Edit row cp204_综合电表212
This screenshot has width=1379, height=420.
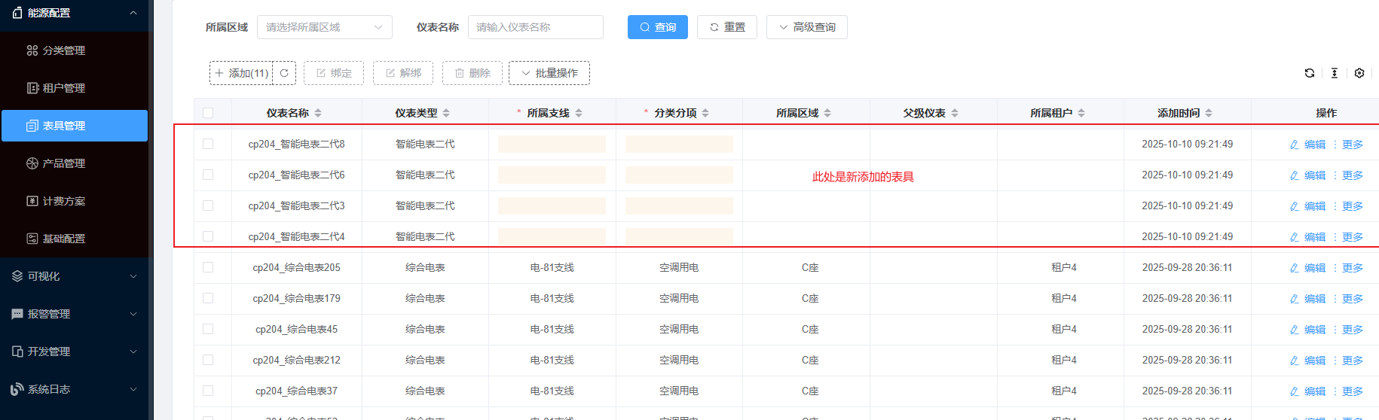(1307, 361)
